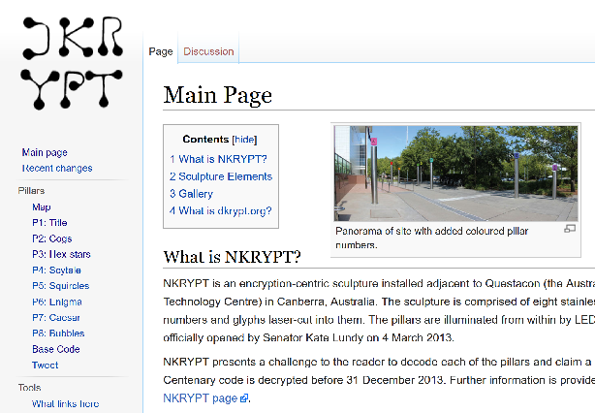This screenshot has height=413, width=595.
Task: Click 'What links here' in Tools
Action: click(65, 403)
